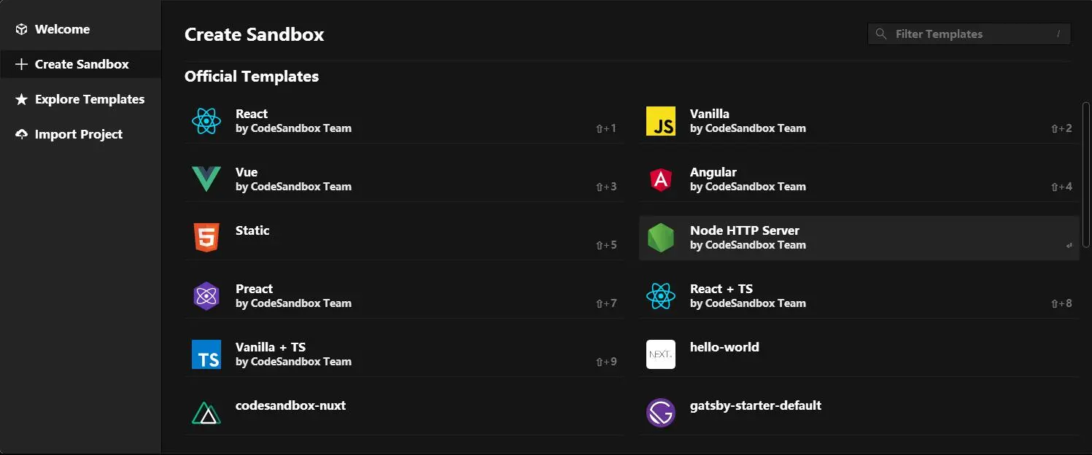Click the Next.js hello-world logo
Image resolution: width=1092 pixels, height=455 pixels.
661,354
